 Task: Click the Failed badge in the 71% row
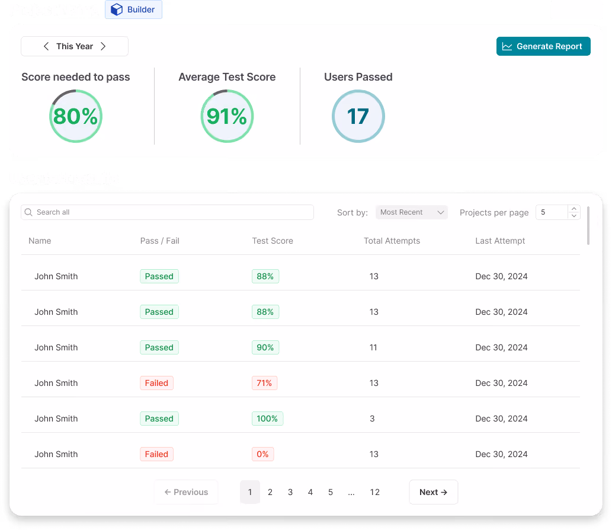156,383
